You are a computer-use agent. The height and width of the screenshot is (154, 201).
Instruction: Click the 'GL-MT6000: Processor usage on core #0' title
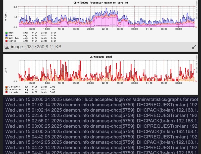coord(101,3)
